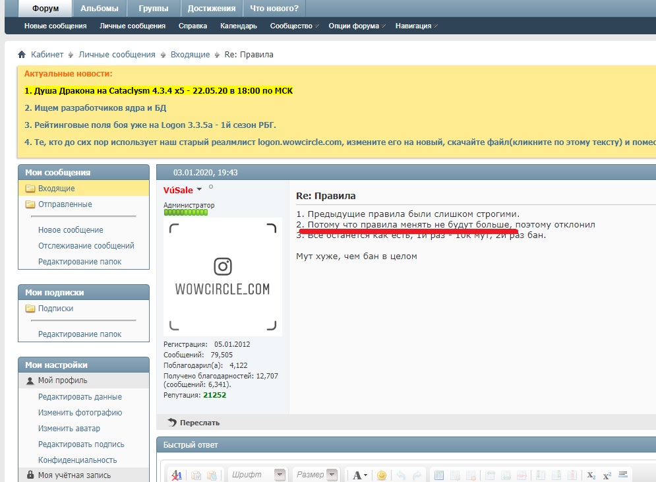Click the Подписки folder icon
The height and width of the screenshot is (482, 656).
click(30, 309)
